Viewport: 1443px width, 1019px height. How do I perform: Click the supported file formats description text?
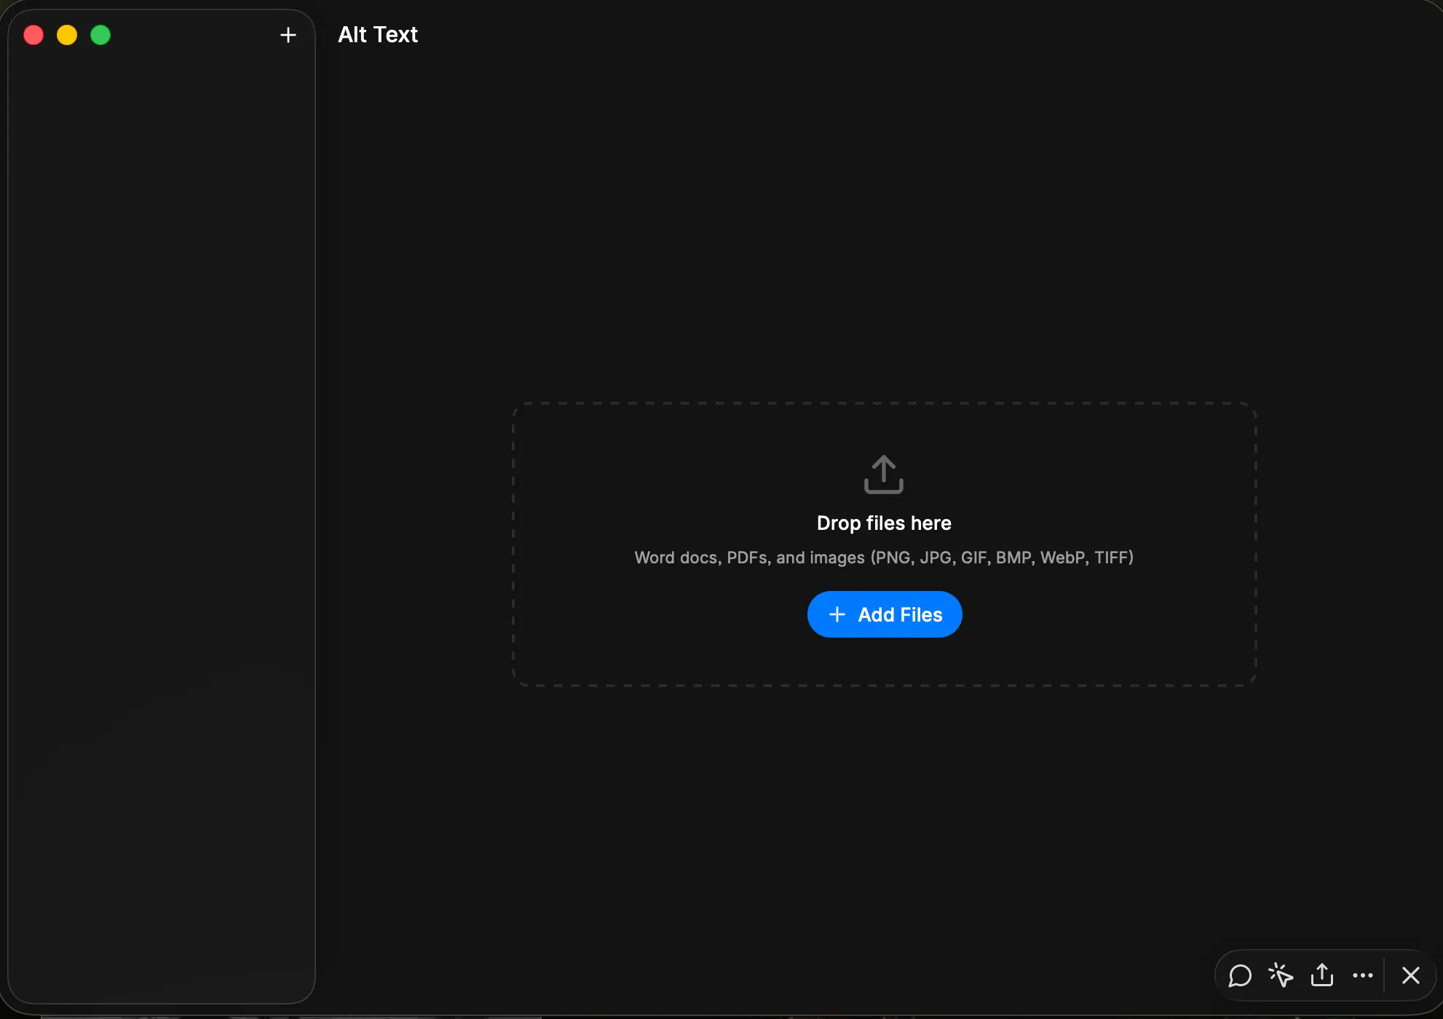[x=884, y=558]
